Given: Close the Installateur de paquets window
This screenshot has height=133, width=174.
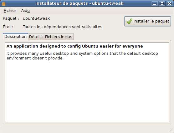Looking at the screenshot, I should coord(170,3).
